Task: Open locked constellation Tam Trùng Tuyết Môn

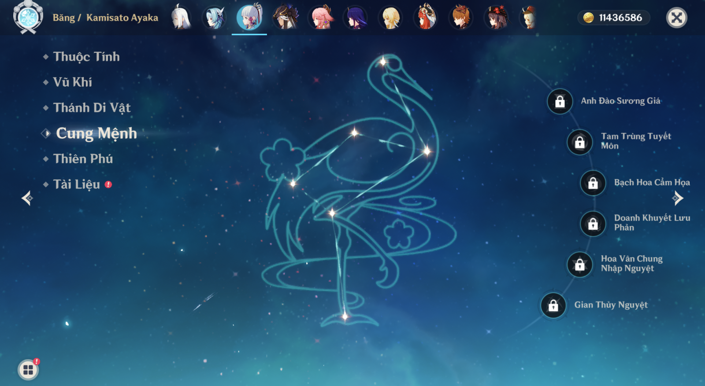Action: click(x=580, y=142)
